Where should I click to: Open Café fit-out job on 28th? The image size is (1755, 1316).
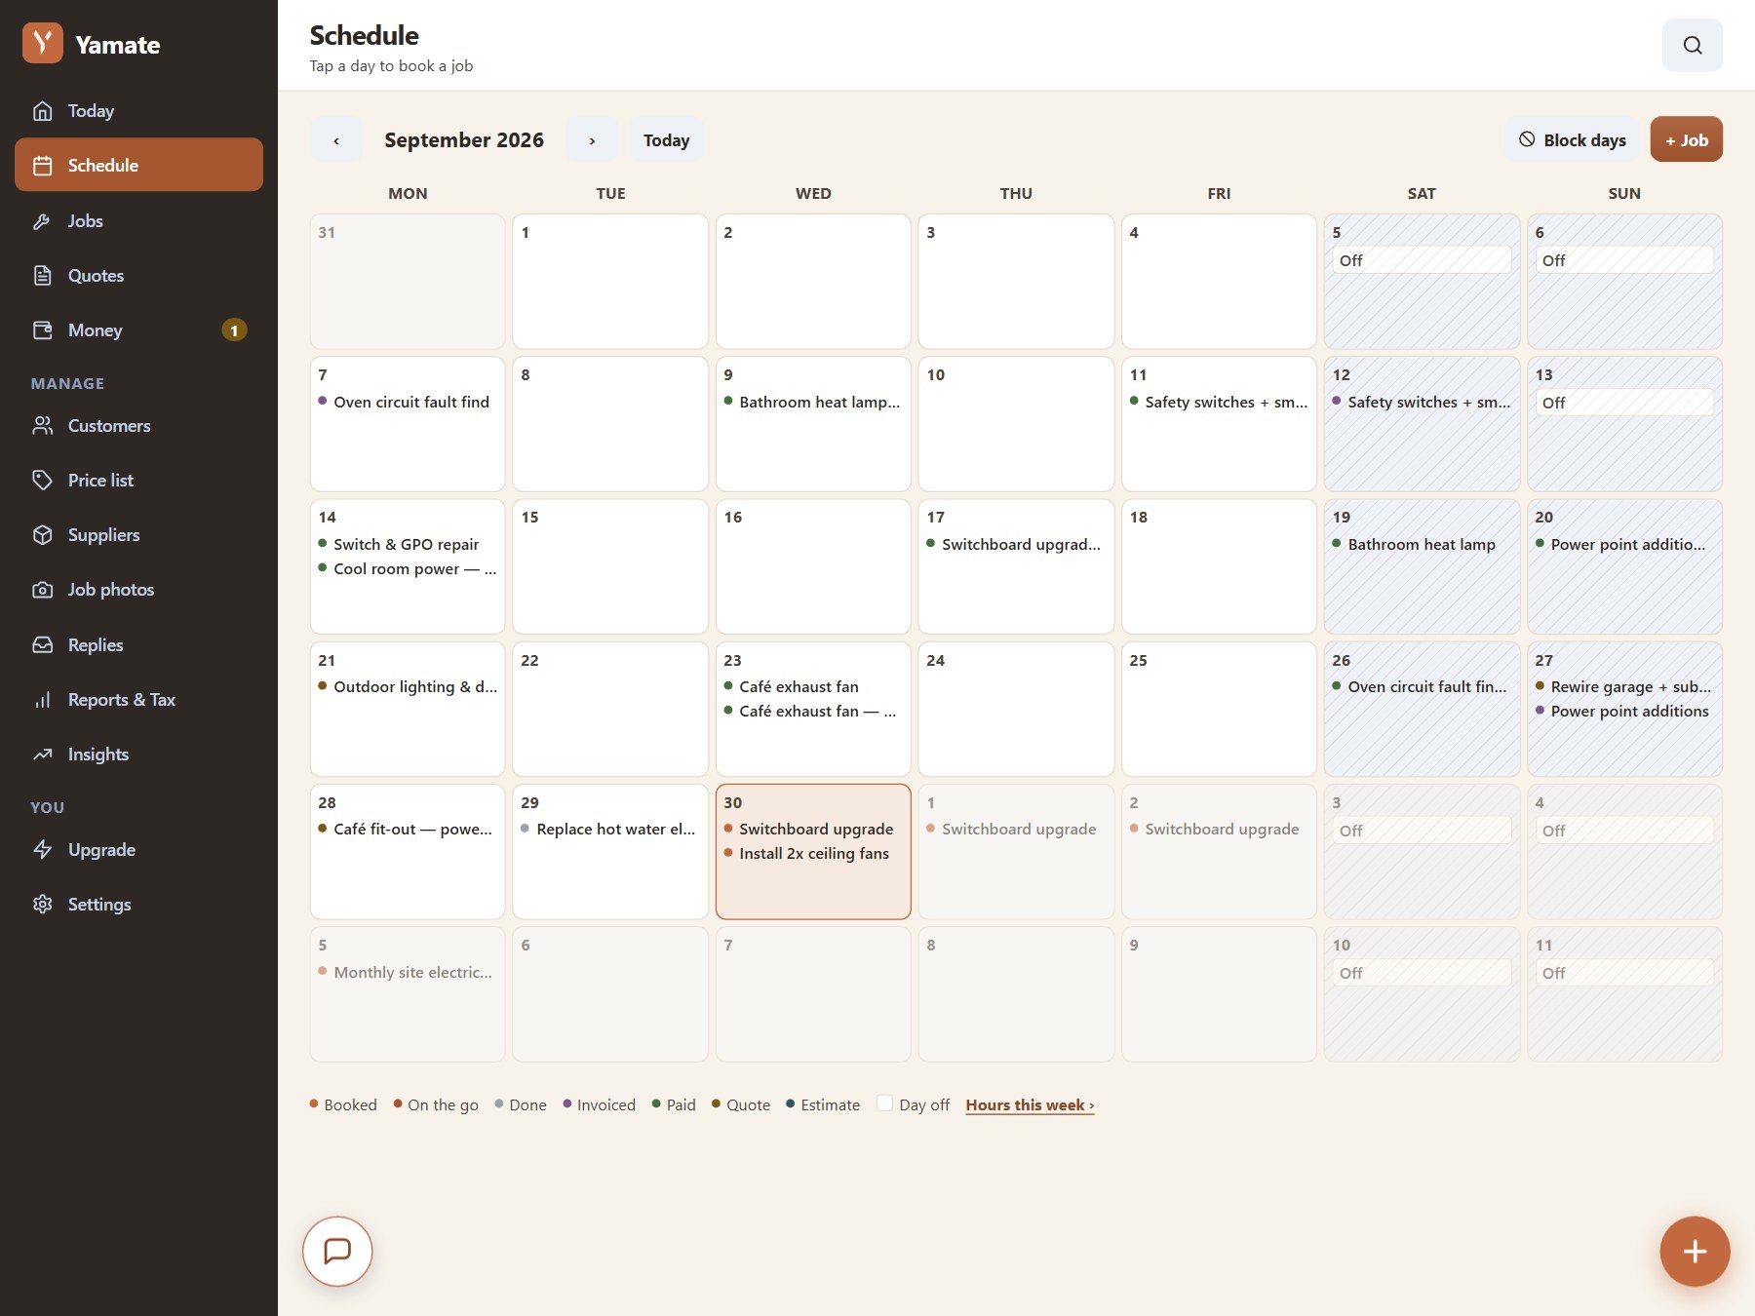(x=406, y=829)
